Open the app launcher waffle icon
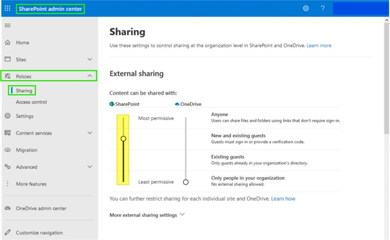This screenshot has width=390, height=240. (7, 8)
